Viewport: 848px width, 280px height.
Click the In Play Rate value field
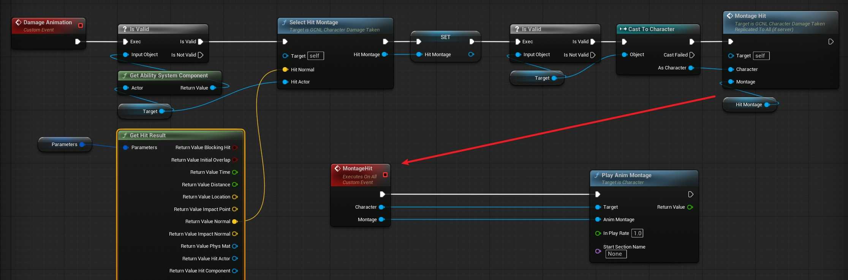pyautogui.click(x=637, y=233)
